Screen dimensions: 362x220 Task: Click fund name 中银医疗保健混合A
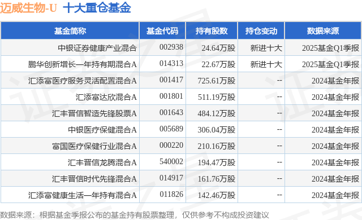102,130
